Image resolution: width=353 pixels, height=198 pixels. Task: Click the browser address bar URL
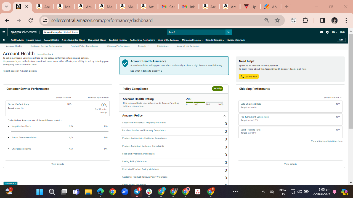pyautogui.click(x=102, y=20)
